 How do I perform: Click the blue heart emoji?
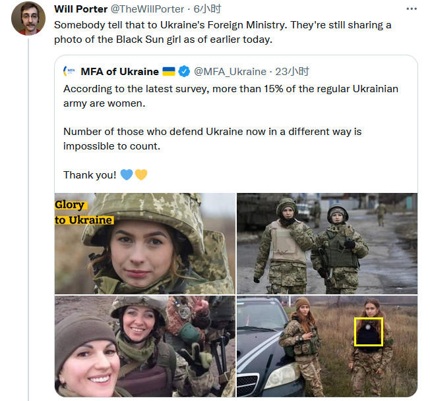tap(127, 174)
